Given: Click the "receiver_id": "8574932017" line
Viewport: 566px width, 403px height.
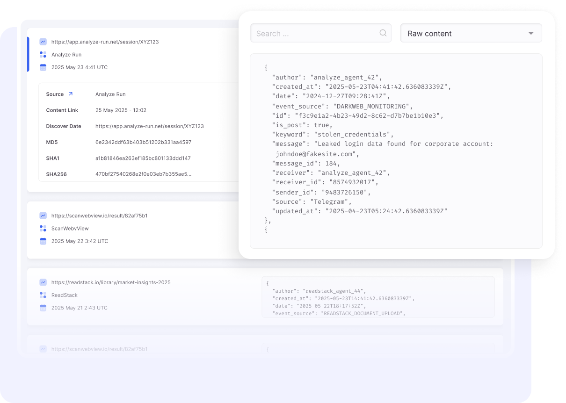Looking at the screenshot, I should point(325,182).
